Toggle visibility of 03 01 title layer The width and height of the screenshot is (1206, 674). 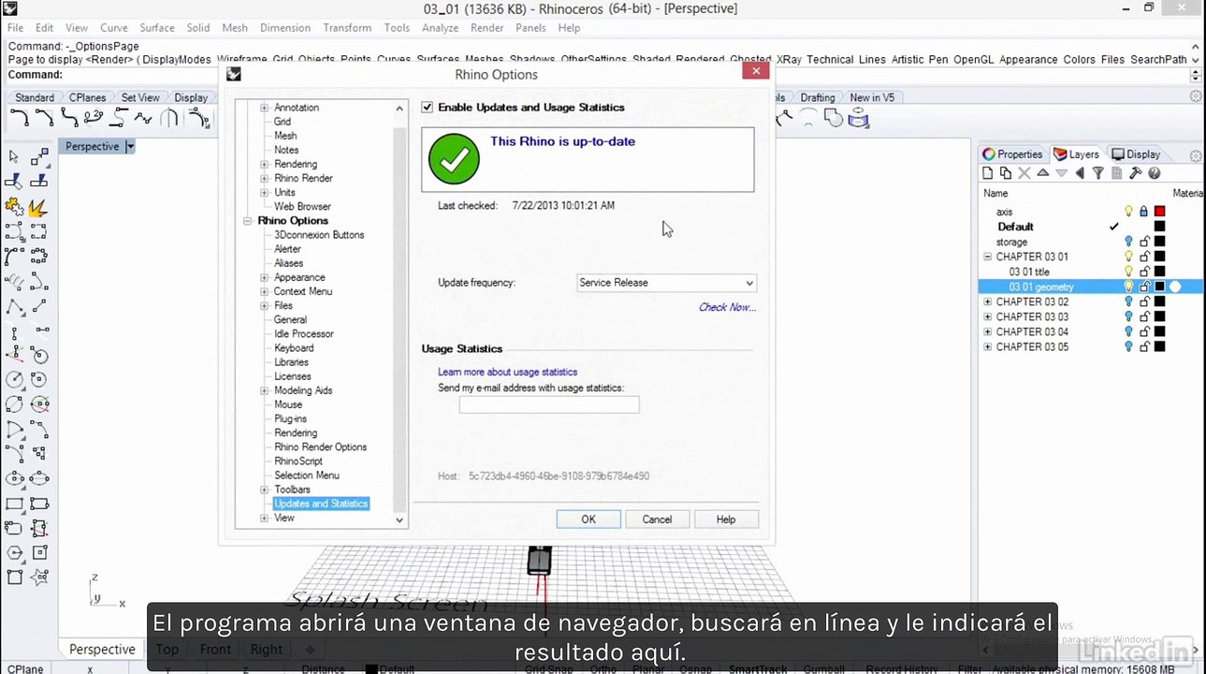(x=1128, y=271)
